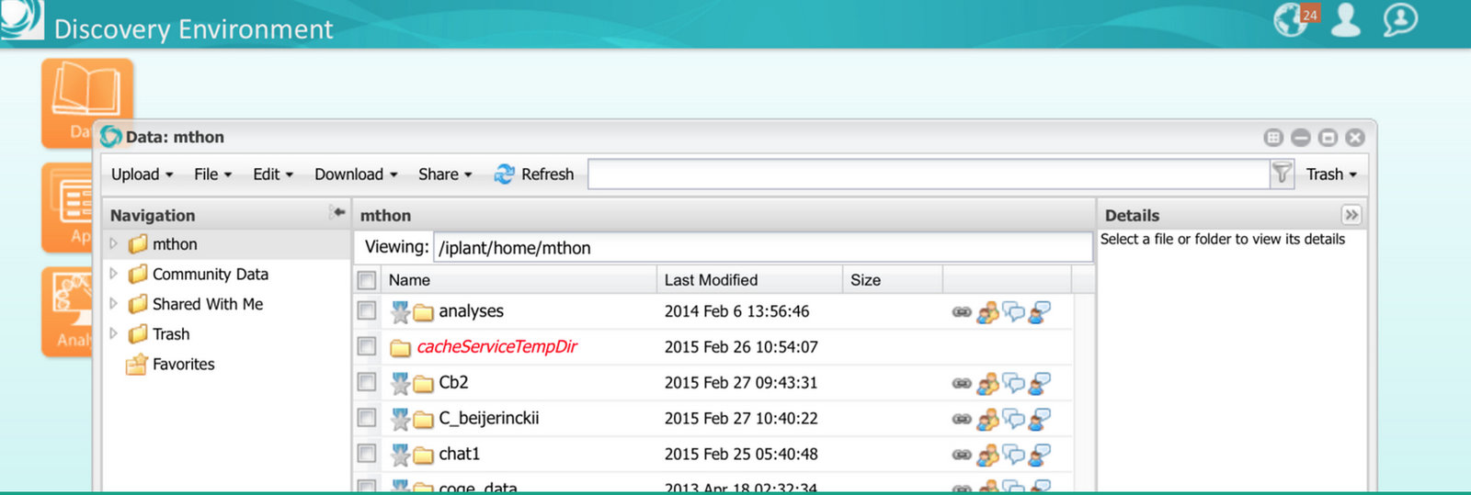Click the rightmost user-chat icon in Cb2 row

1039,383
